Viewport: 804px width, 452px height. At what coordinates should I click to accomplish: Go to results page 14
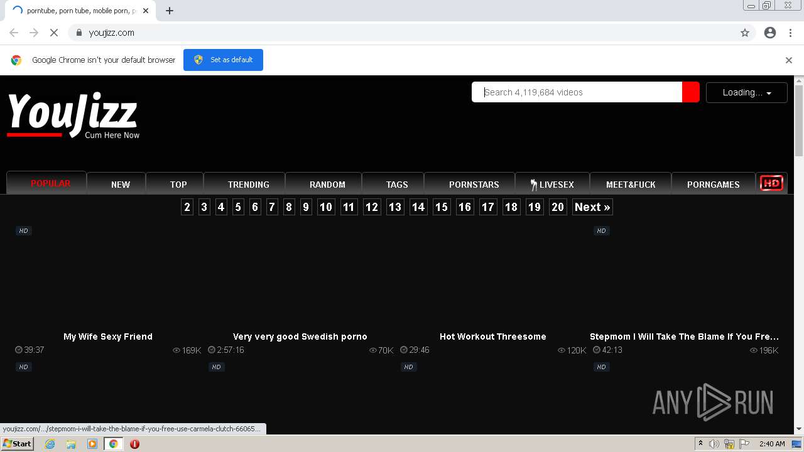click(x=418, y=207)
